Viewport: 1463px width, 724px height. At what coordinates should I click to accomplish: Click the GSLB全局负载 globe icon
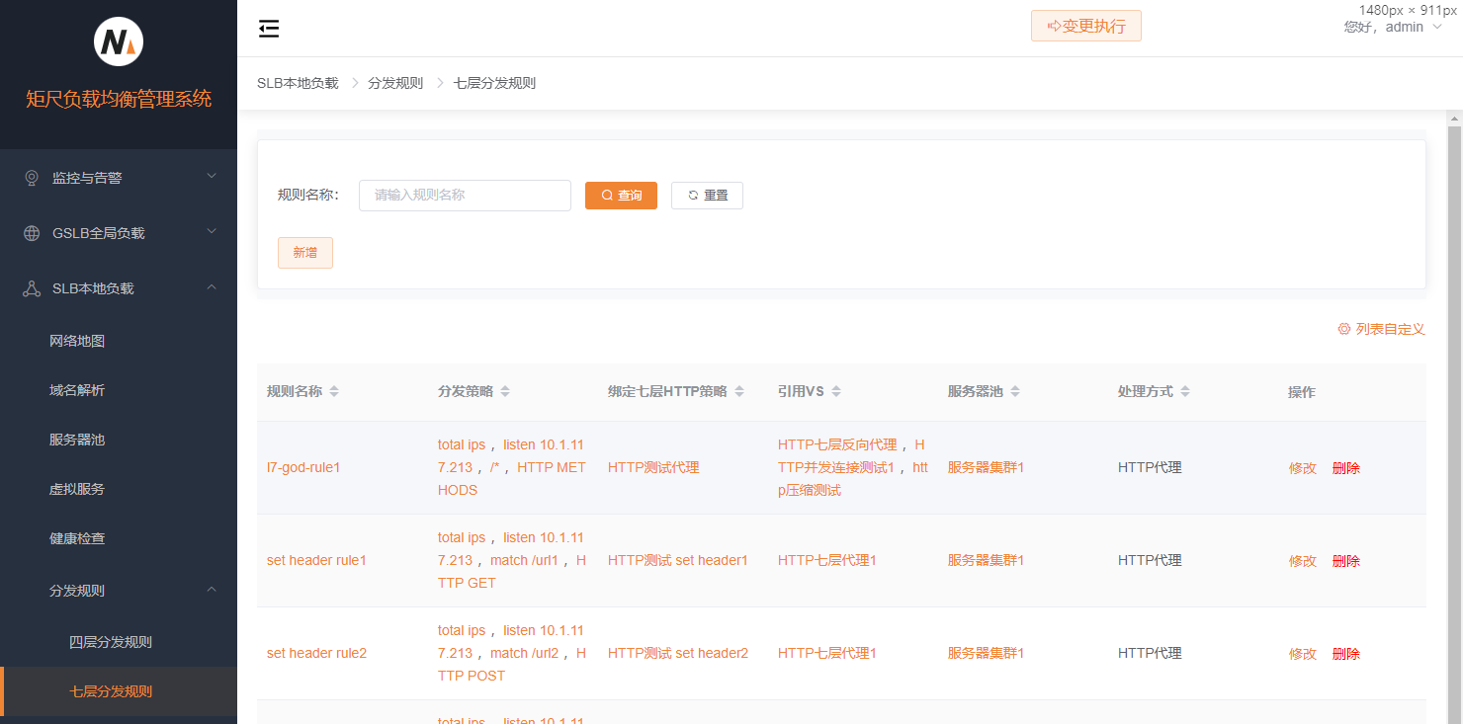32,233
